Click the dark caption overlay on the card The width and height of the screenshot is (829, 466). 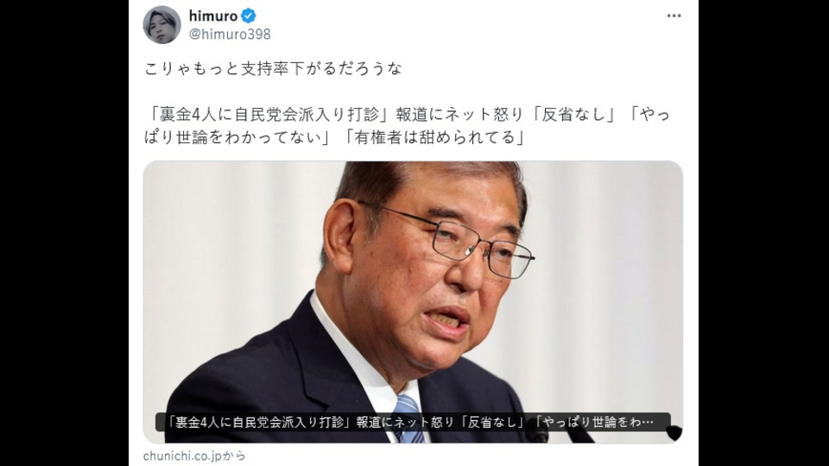[x=413, y=422]
